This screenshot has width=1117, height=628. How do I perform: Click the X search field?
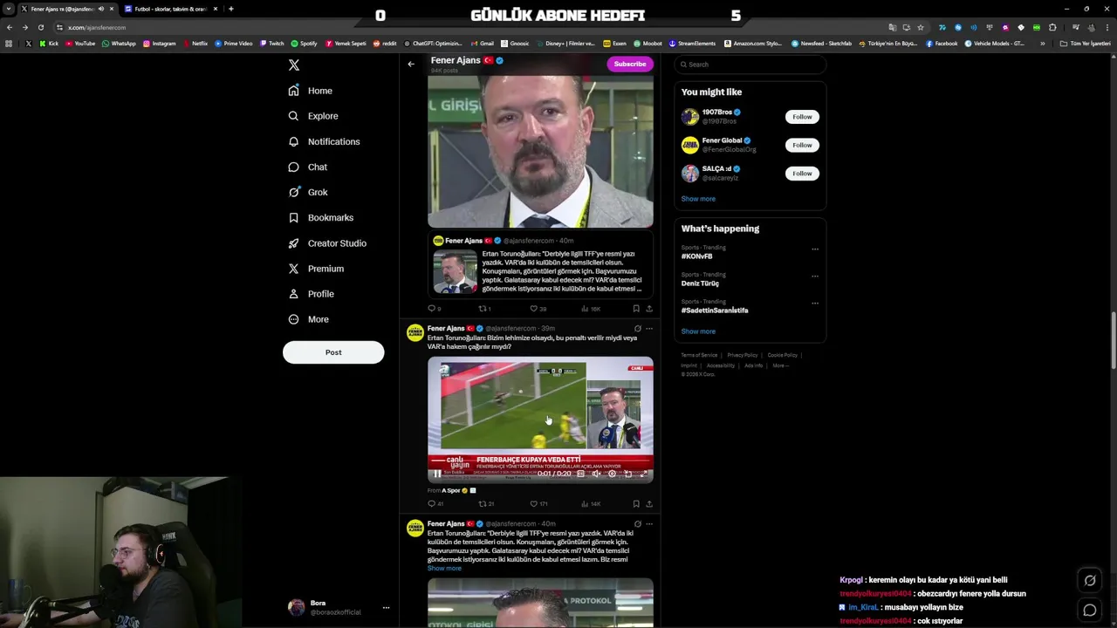[x=750, y=65]
